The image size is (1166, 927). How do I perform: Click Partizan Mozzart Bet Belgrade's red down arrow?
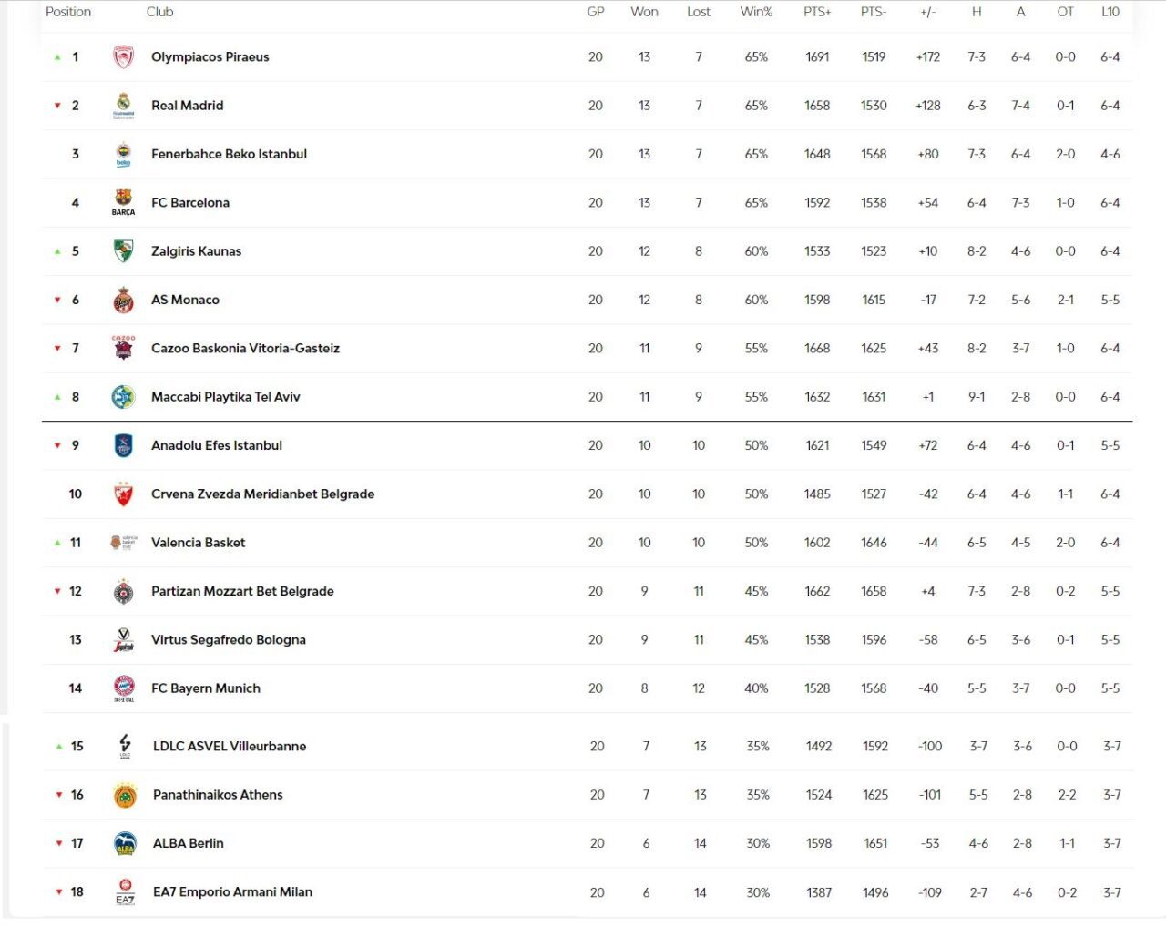click(x=57, y=591)
